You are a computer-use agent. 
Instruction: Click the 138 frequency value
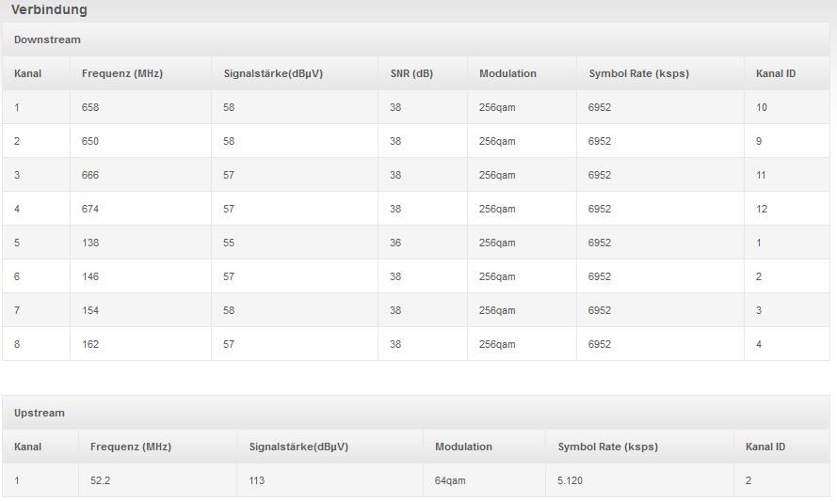[x=90, y=243]
